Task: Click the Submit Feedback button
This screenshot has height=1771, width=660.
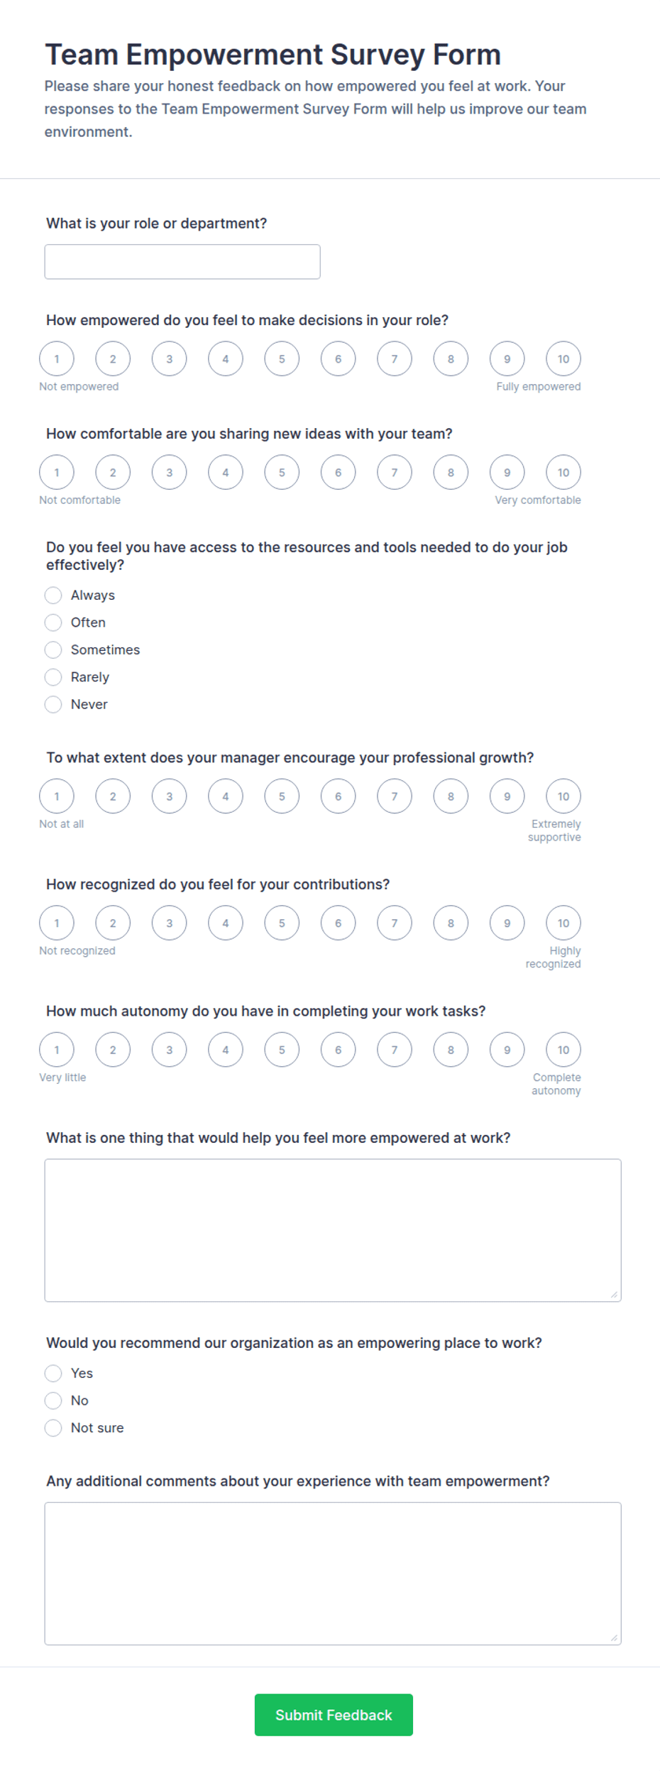Action: tap(334, 1716)
